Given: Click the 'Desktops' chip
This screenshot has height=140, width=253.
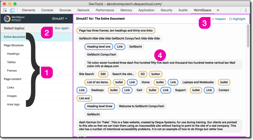Looking at the screenshot, I should pos(97,90).
